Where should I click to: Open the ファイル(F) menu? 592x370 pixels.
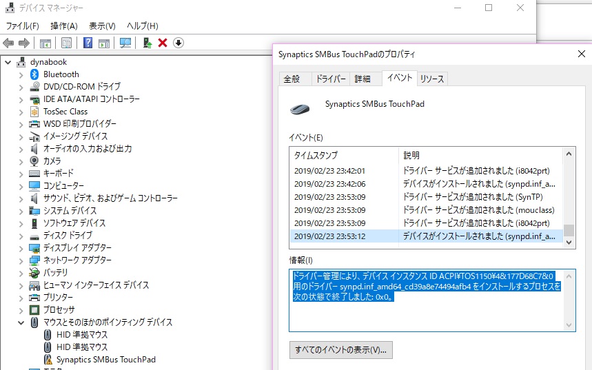point(22,25)
